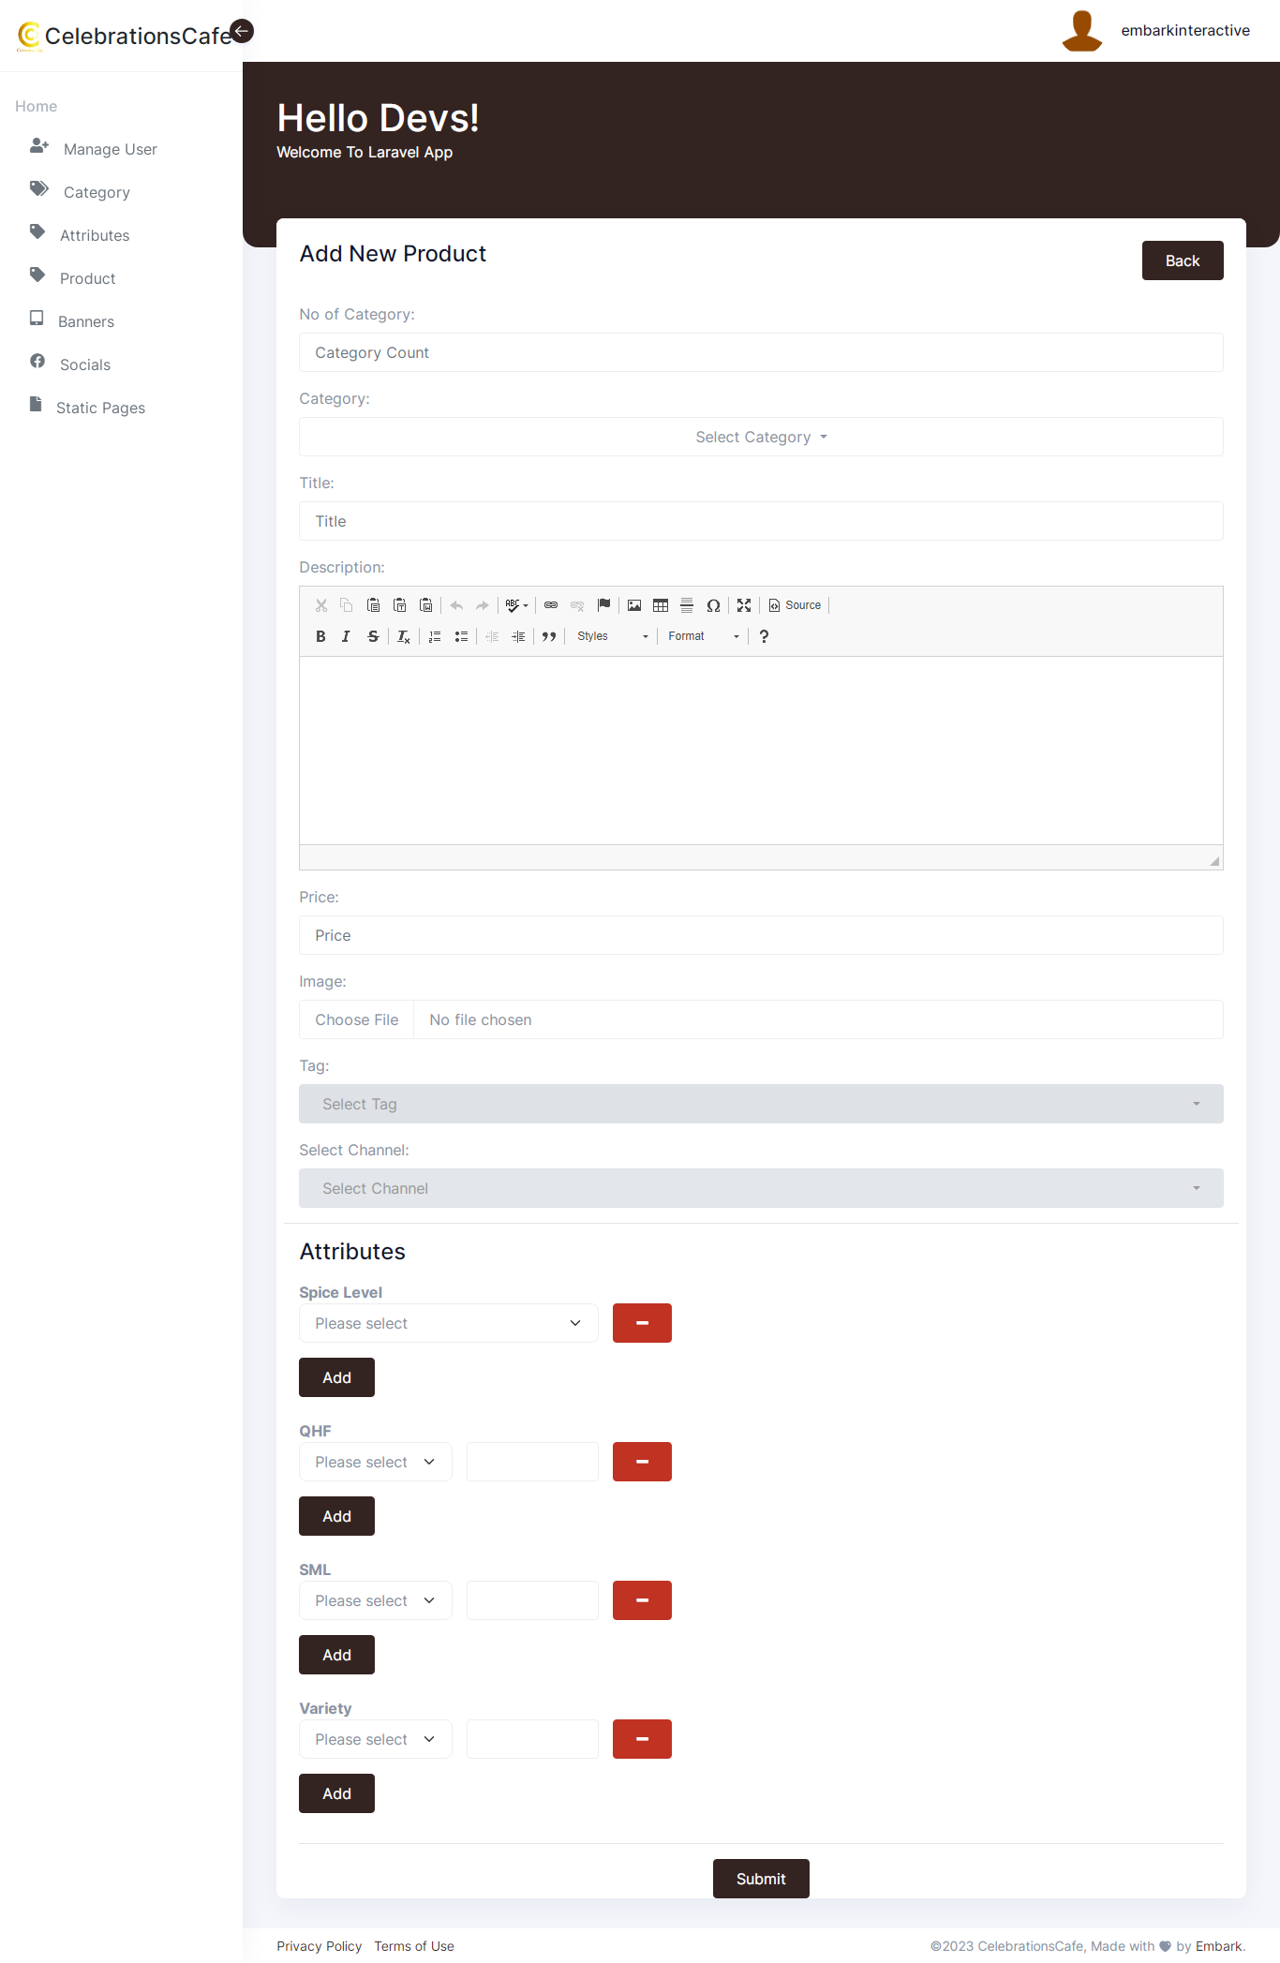Insert special character (omega) symbol
The image size is (1280, 1963).
[x=713, y=605]
